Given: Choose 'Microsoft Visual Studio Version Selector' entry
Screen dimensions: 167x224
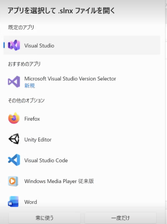Looking at the screenshot, I should pos(70,79).
